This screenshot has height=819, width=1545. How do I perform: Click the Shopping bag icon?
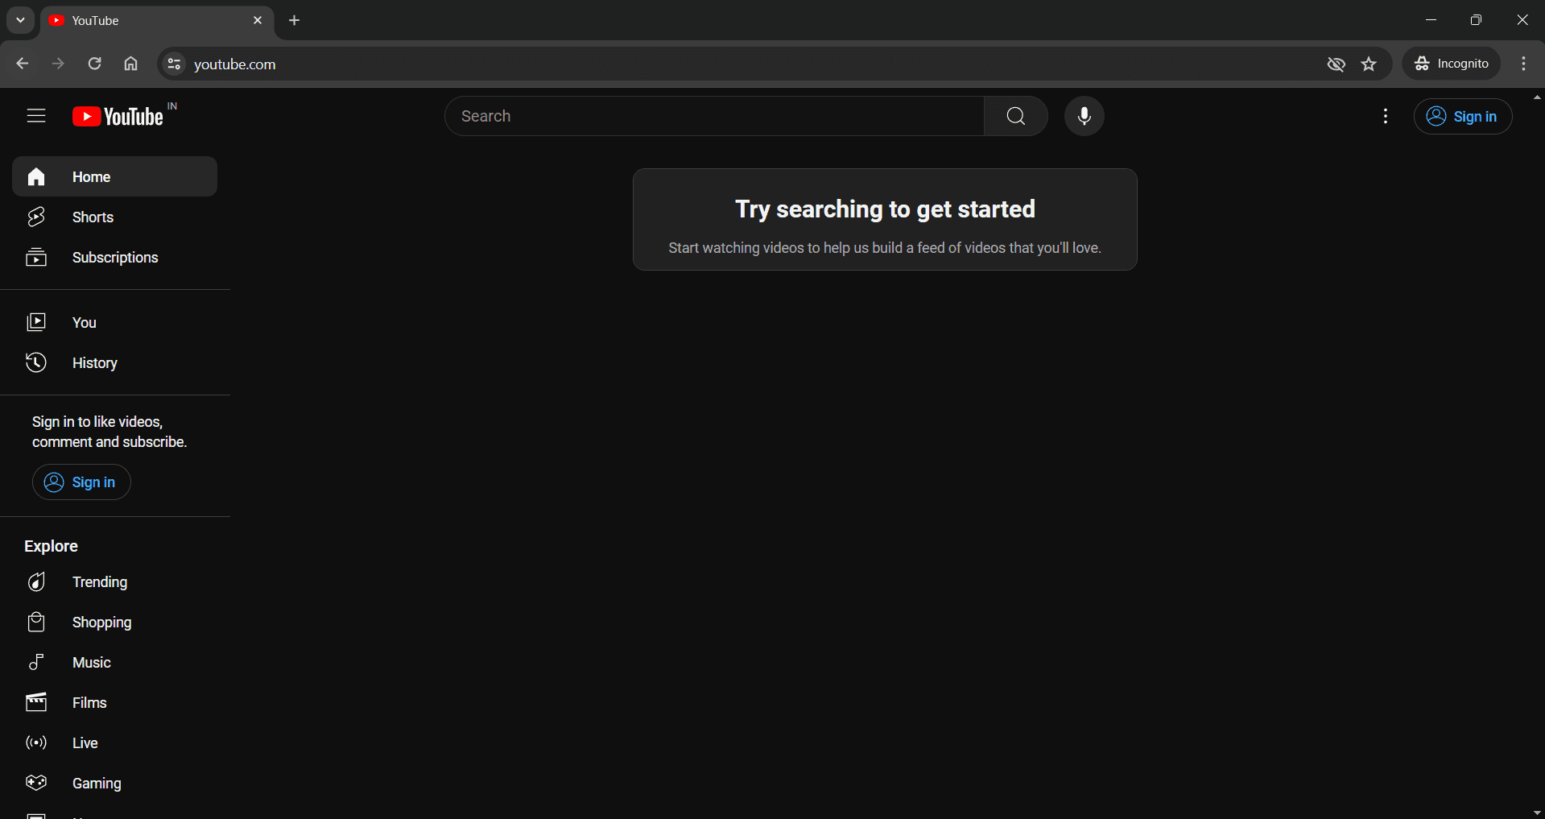pos(36,622)
